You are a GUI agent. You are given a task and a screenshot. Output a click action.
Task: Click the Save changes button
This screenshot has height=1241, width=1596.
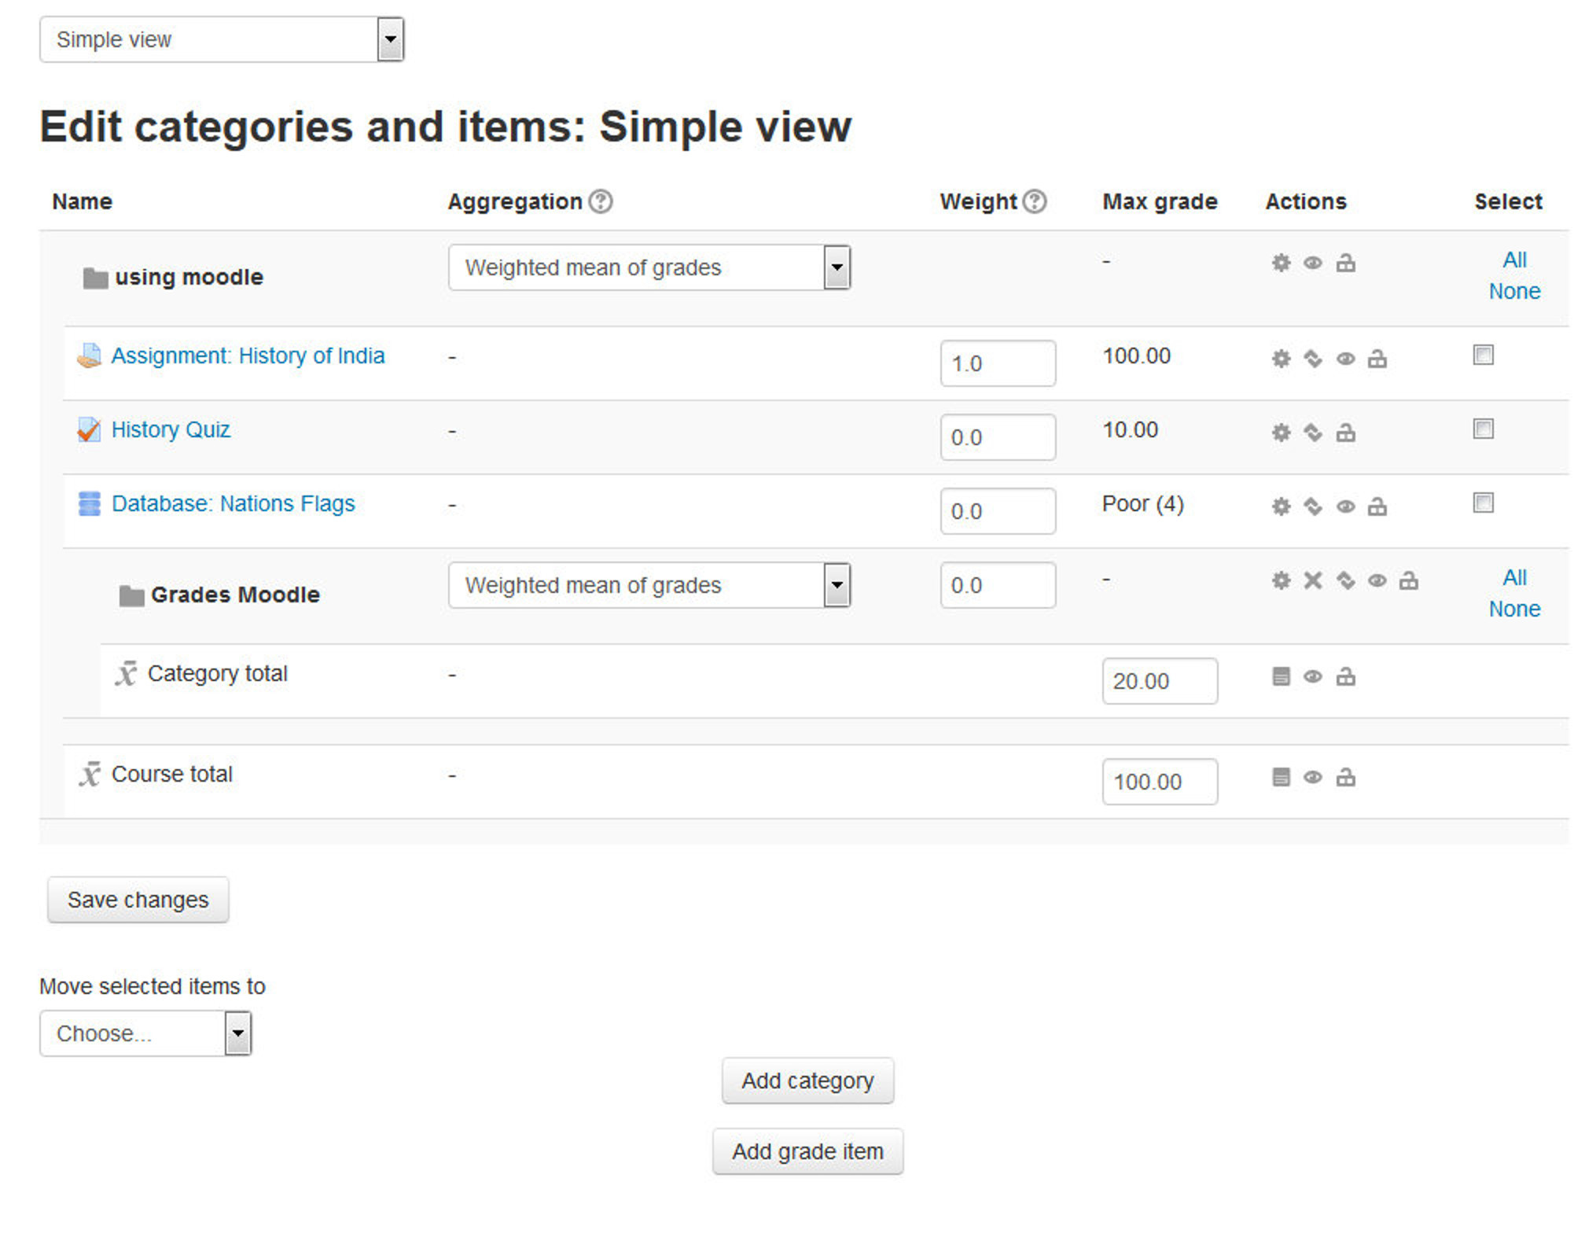click(137, 899)
